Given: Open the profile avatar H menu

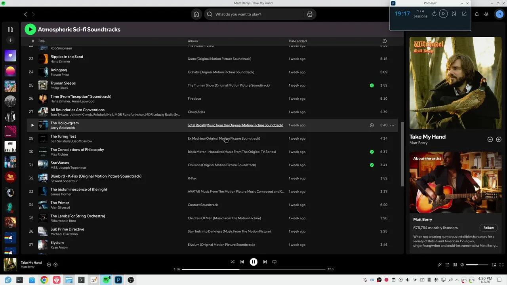Looking at the screenshot, I should [x=499, y=14].
